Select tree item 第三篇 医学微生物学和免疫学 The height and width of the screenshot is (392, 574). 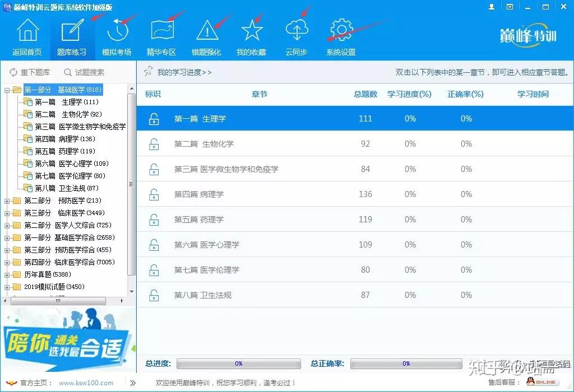(80, 127)
